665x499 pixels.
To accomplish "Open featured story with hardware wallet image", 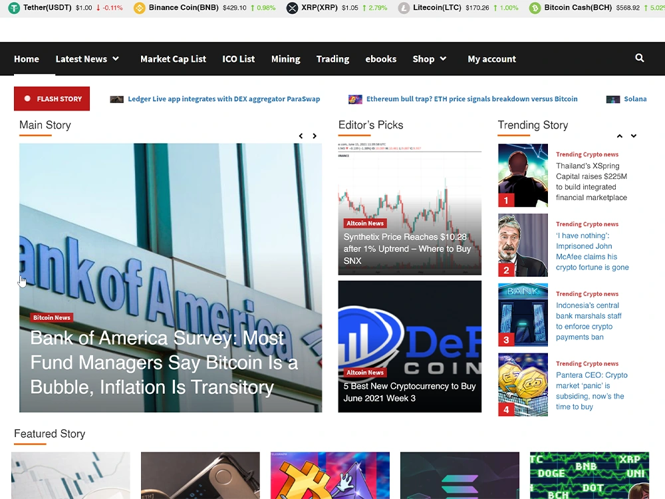I will pos(200,475).
